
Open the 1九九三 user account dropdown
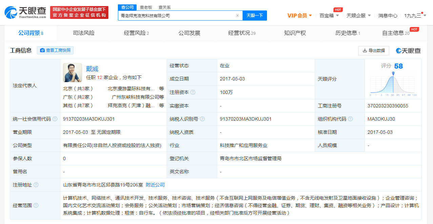[x=415, y=16]
